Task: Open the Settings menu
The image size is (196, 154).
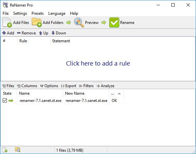Action: pos(20,13)
